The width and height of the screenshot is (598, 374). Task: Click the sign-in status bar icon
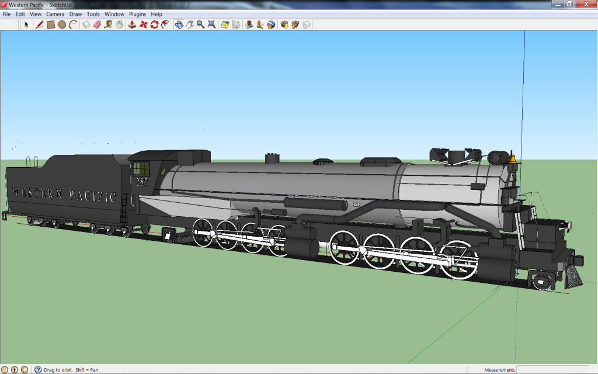25,369
